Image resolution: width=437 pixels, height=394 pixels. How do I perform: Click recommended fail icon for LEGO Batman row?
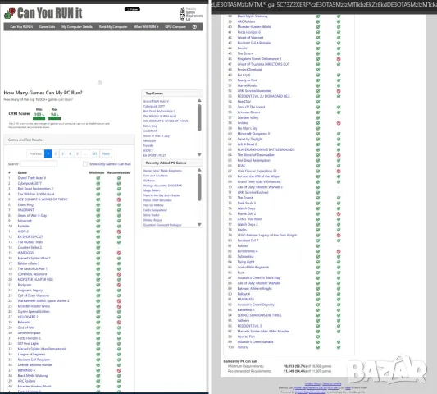(339, 236)
